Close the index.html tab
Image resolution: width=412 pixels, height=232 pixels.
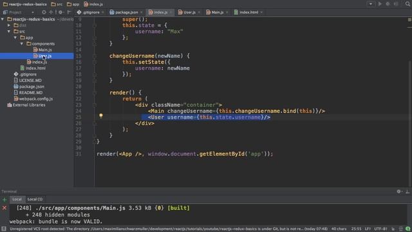point(261,12)
